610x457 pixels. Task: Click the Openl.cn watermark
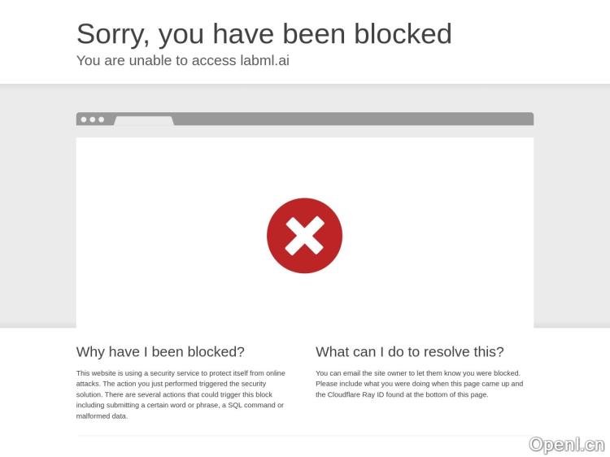pos(567,445)
